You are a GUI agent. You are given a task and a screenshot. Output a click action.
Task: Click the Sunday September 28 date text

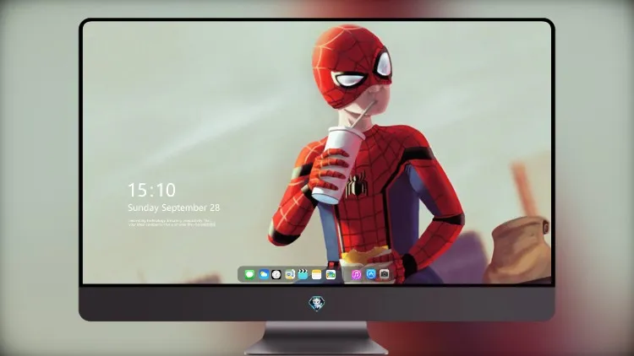pyautogui.click(x=174, y=208)
